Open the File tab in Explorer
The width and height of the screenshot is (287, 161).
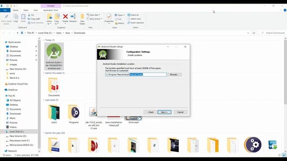5,10
